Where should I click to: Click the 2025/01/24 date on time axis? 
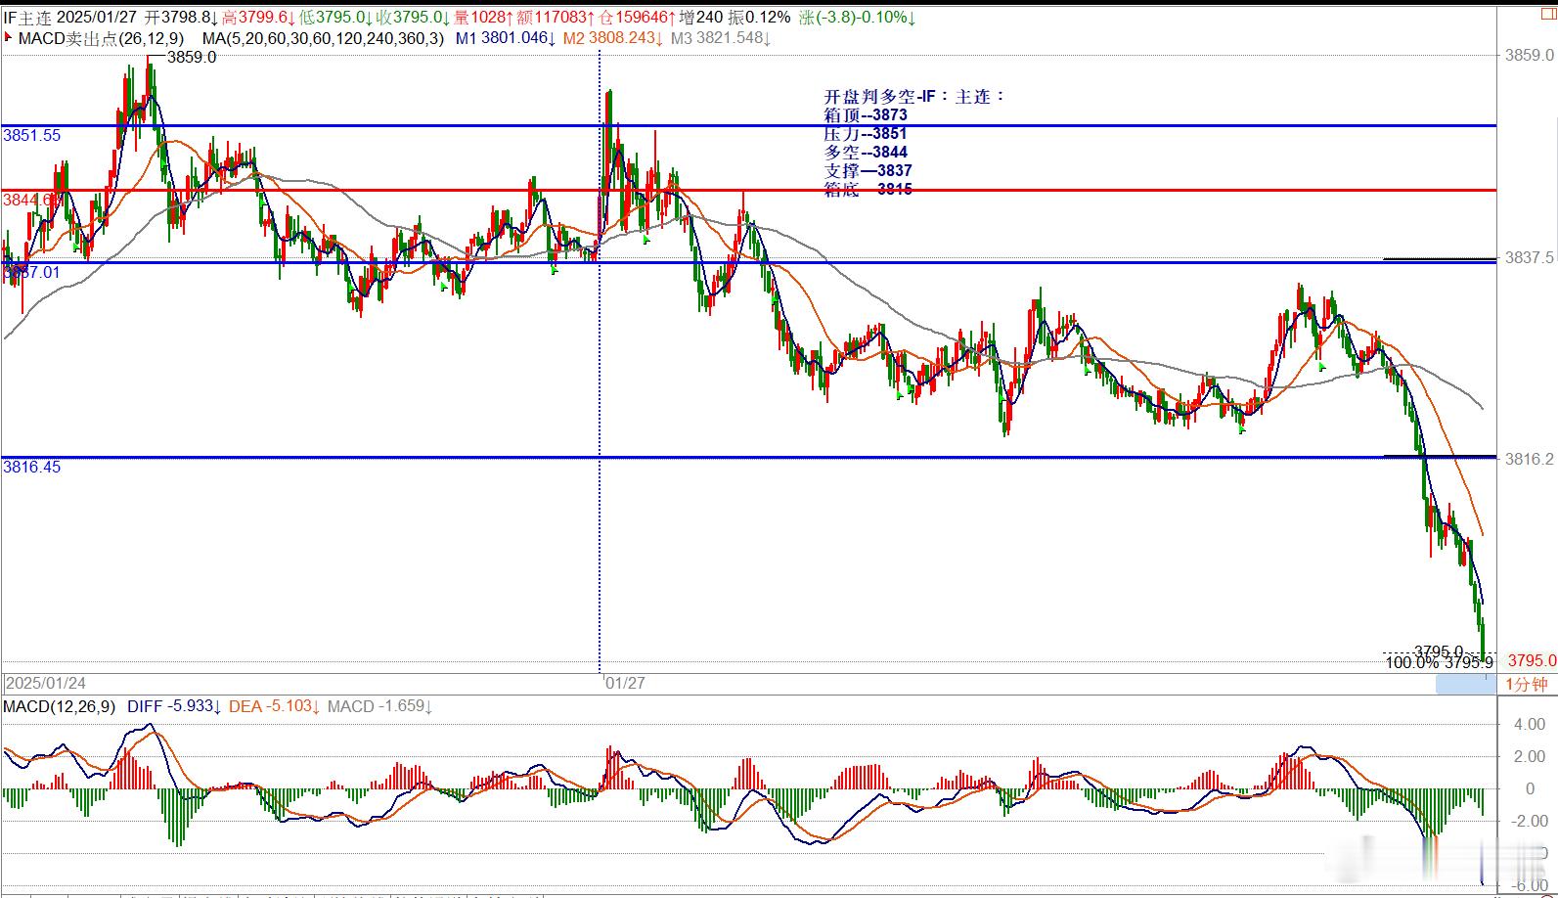pyautogui.click(x=45, y=683)
